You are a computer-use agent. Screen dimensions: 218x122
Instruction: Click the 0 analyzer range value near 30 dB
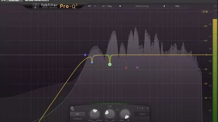click(x=211, y=12)
